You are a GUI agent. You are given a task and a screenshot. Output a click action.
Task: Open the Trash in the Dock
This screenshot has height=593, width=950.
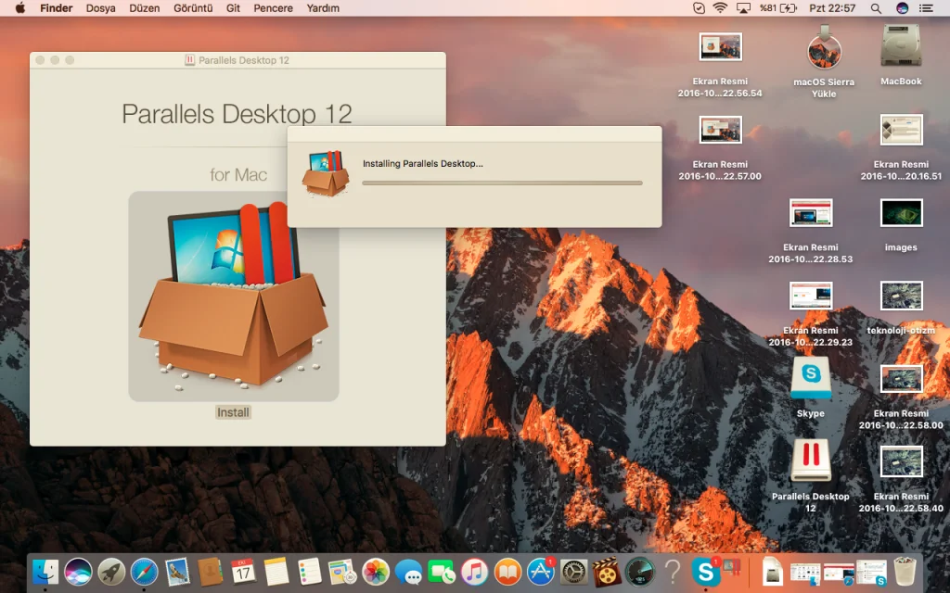905,572
